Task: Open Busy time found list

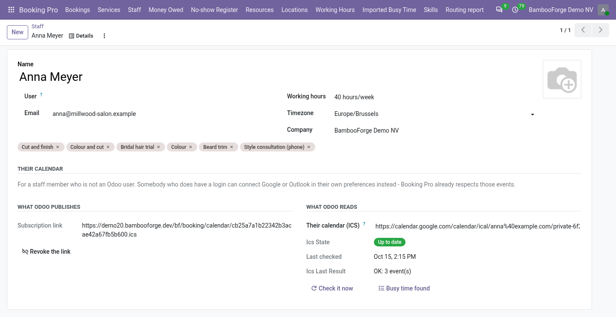Action: (404, 288)
